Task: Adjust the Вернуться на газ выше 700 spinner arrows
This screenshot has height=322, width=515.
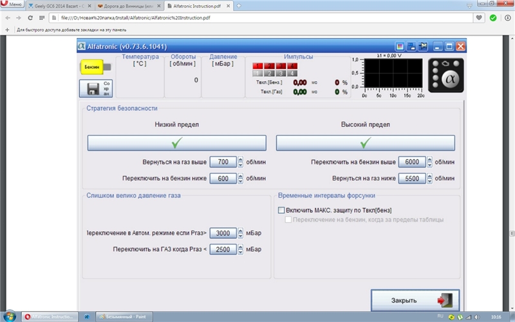Action: [241, 162]
